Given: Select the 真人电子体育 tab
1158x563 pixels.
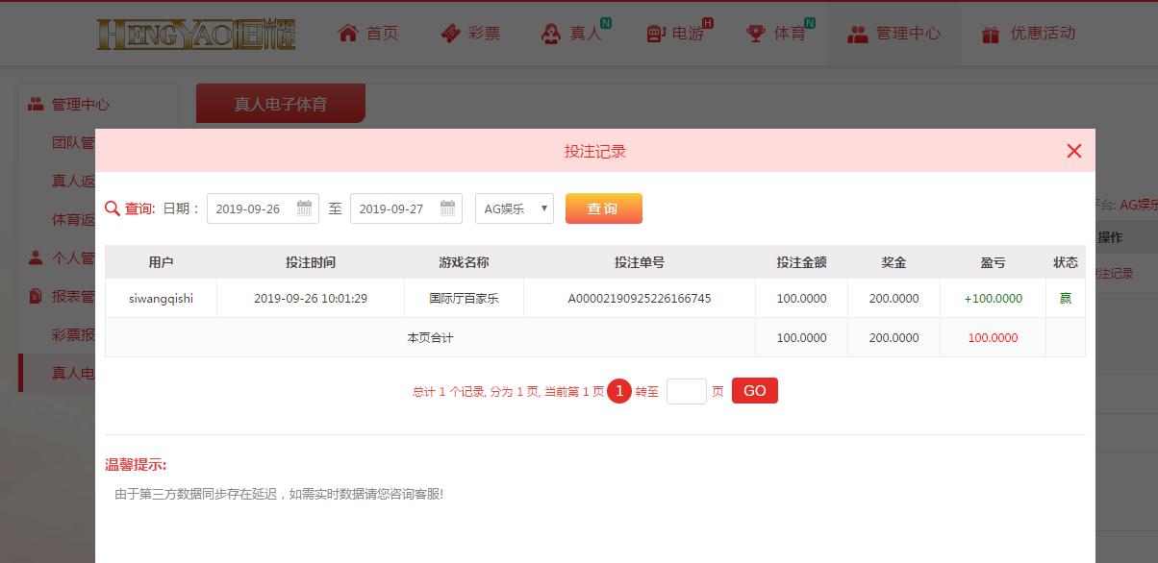Looking at the screenshot, I should (281, 104).
